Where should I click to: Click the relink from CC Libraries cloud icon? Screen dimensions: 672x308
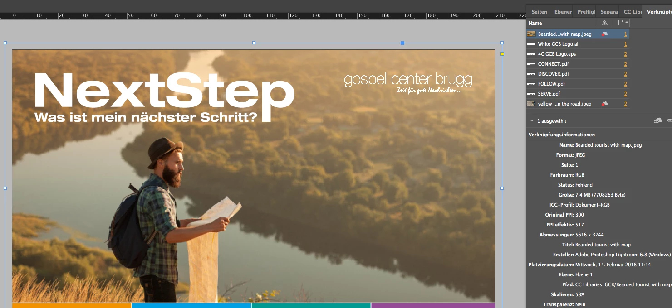click(657, 120)
